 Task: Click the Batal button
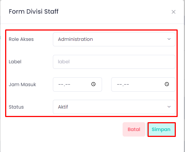coord(134,130)
